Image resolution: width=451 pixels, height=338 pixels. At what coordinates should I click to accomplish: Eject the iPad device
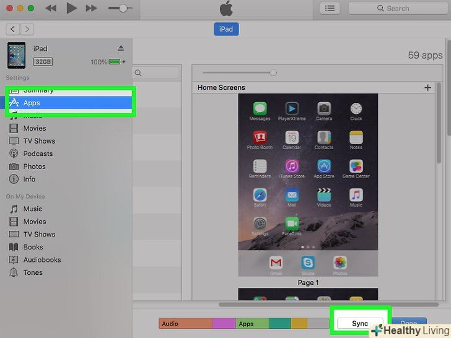pyautogui.click(x=121, y=48)
